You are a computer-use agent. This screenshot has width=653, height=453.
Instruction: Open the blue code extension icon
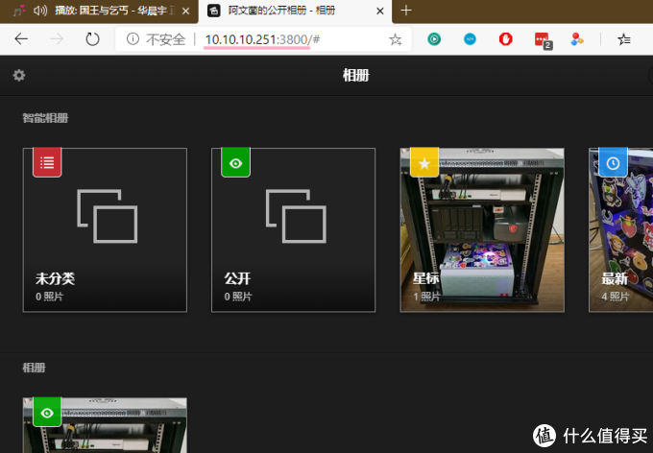click(x=470, y=39)
